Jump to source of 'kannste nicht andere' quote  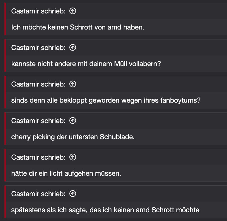pos(73,48)
